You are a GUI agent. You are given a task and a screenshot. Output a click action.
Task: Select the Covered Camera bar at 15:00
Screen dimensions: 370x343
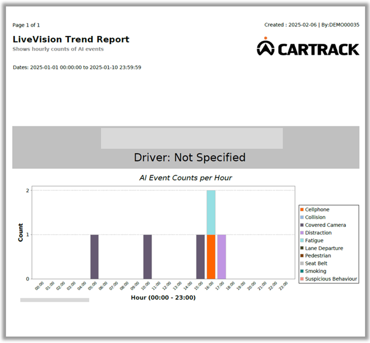(x=200, y=257)
